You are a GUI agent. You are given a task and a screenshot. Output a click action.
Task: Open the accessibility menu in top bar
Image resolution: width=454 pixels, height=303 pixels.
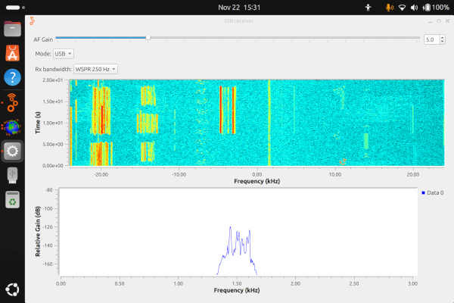coord(368,8)
